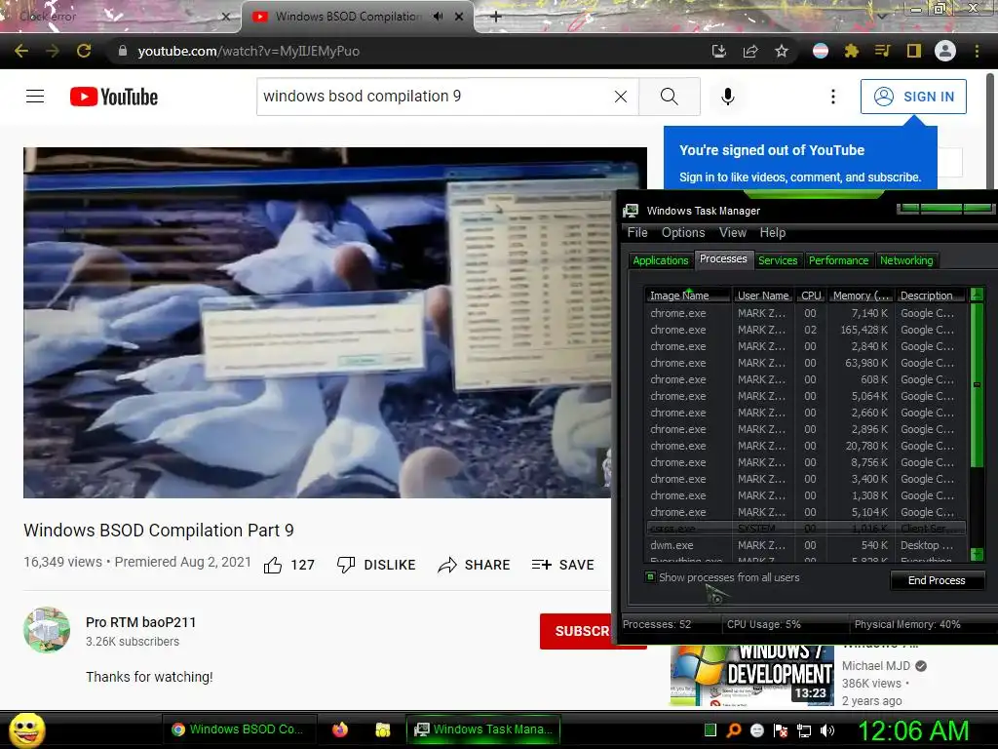Sort processes by CPU column
The image size is (998, 749).
(811, 296)
